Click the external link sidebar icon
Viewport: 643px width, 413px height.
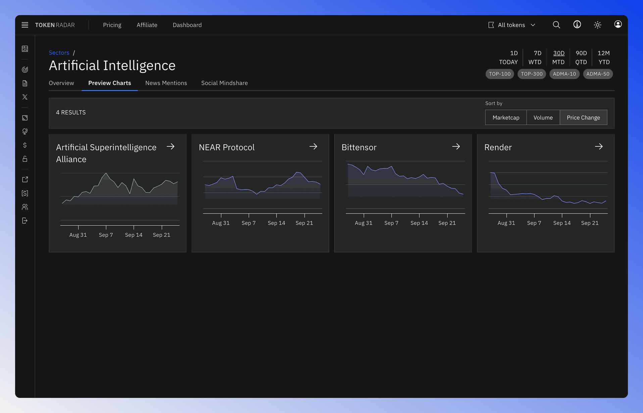coord(25,180)
